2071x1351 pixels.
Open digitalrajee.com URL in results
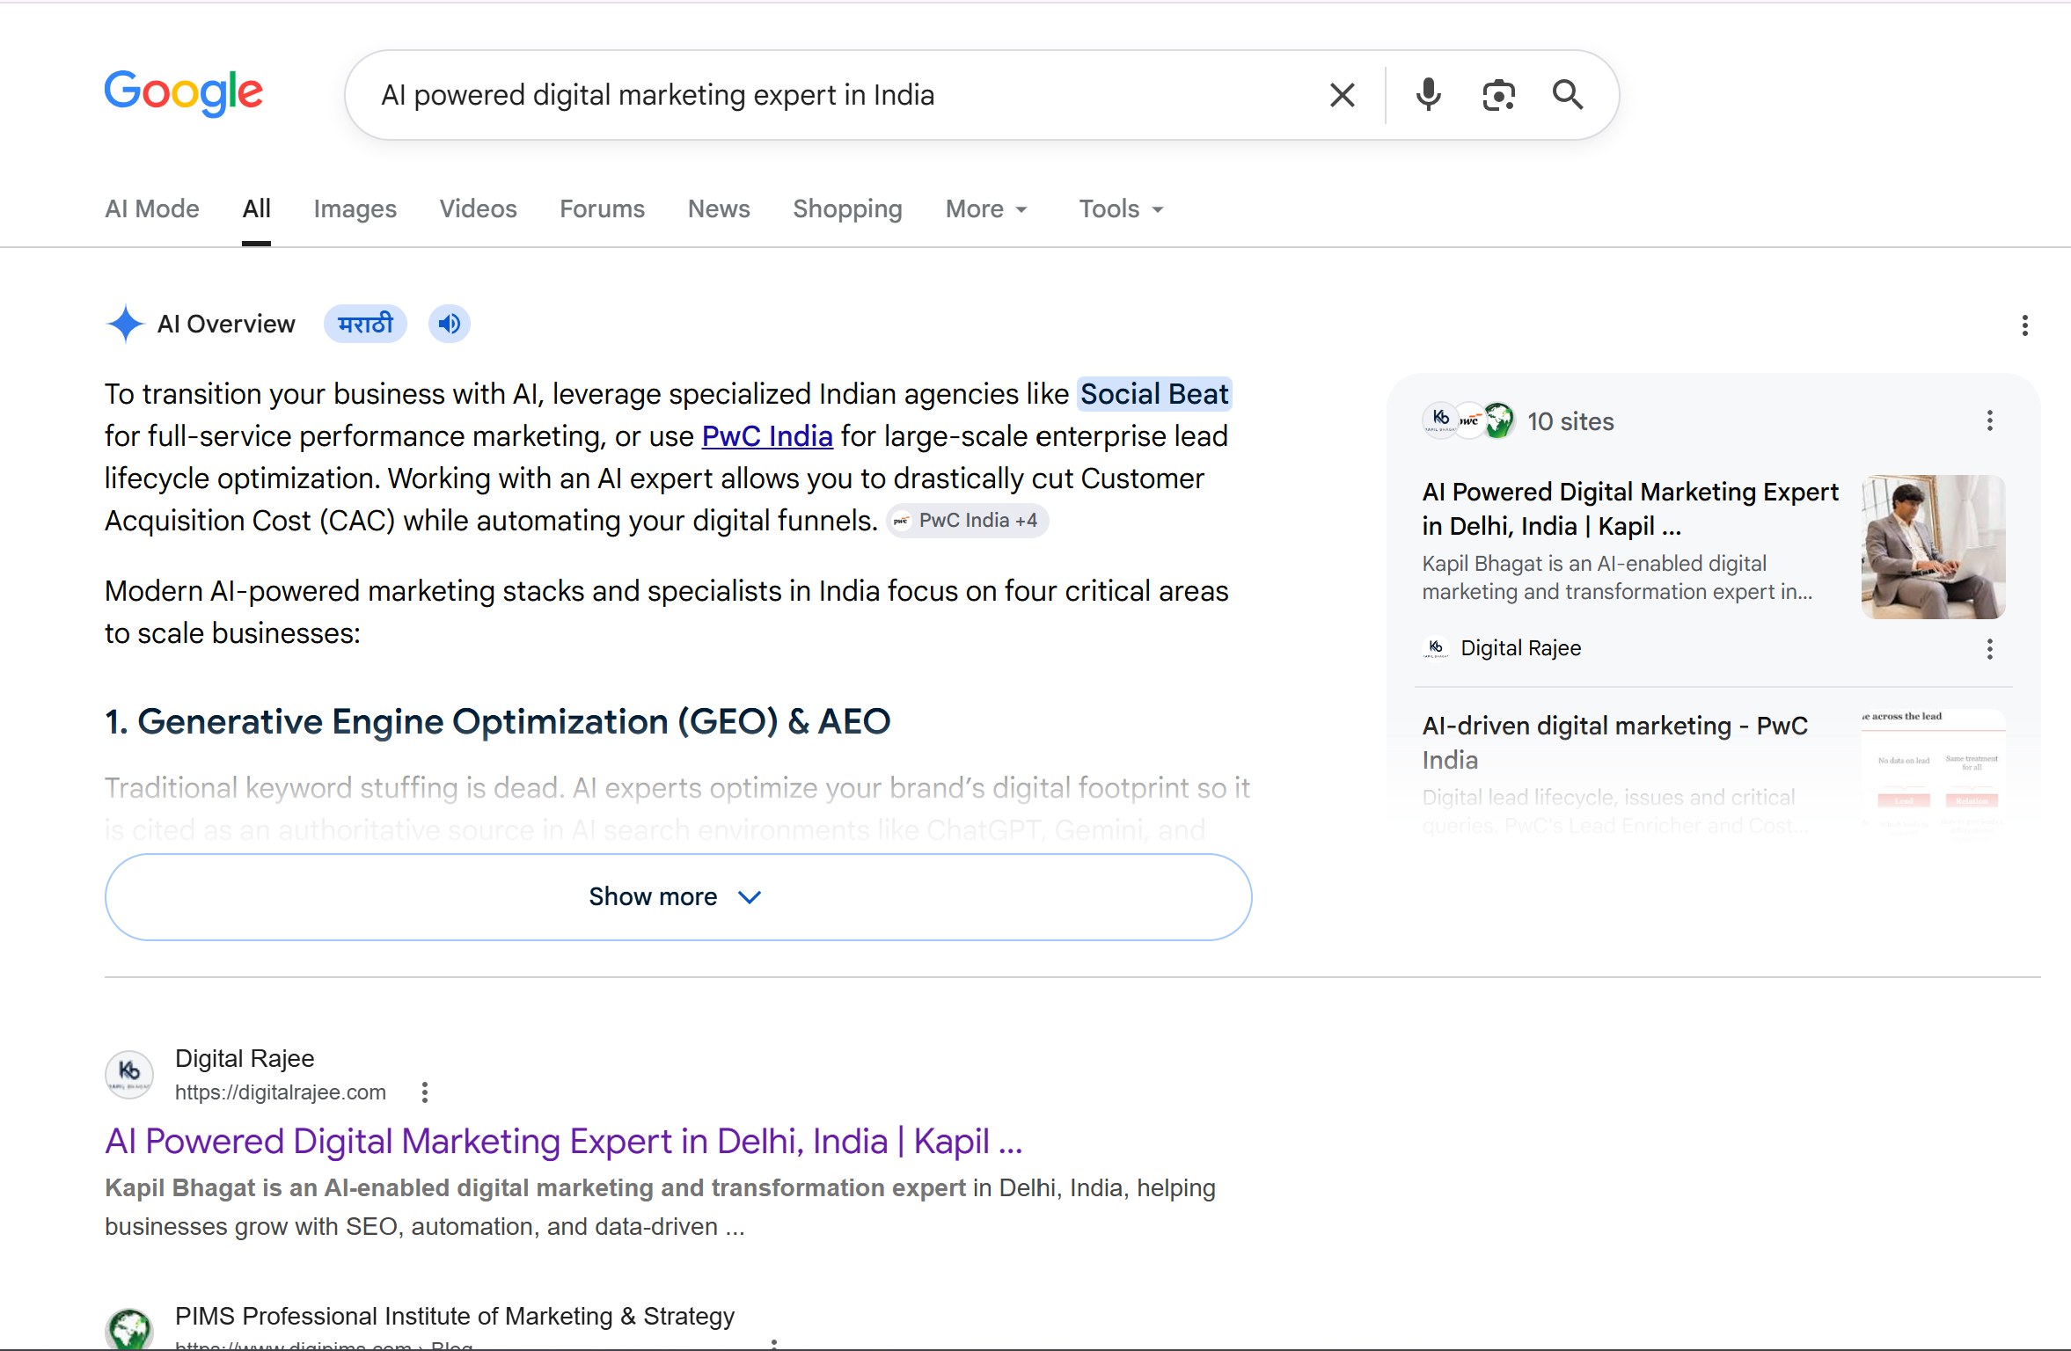pos(281,1092)
